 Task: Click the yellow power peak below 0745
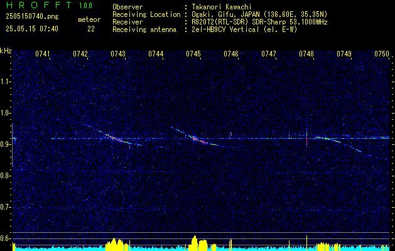click(198, 243)
